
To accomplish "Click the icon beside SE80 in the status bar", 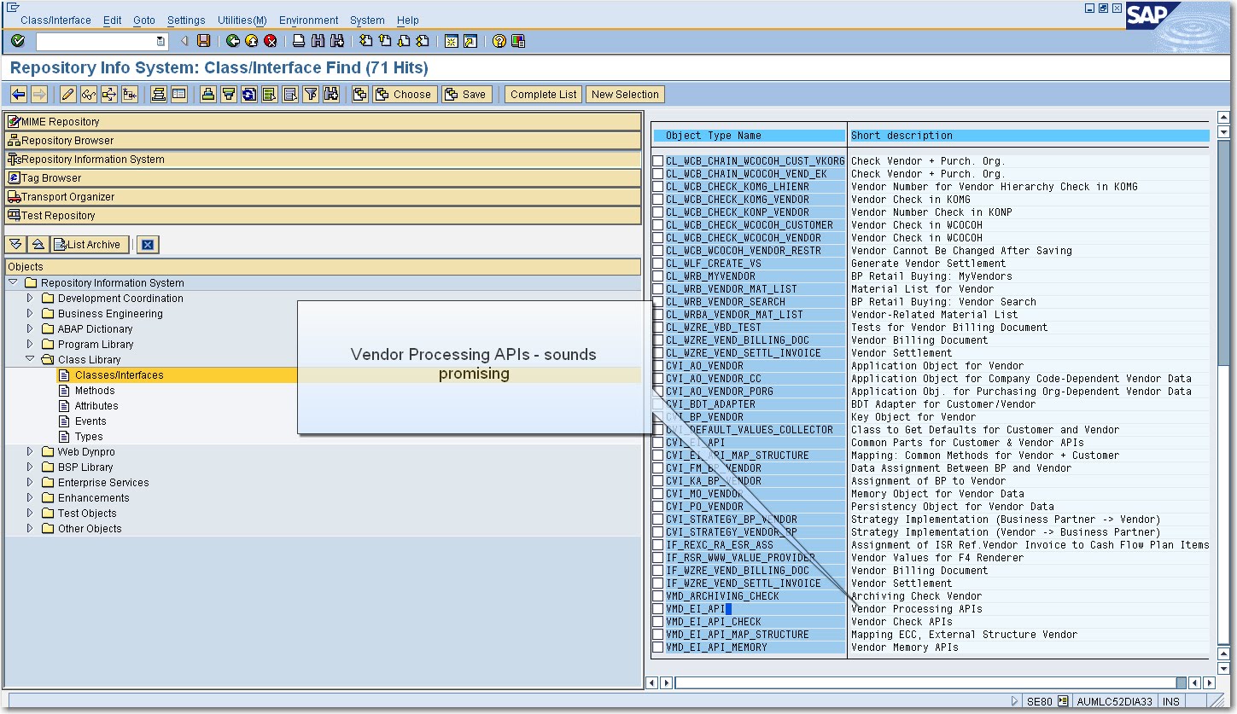I will click(1063, 701).
